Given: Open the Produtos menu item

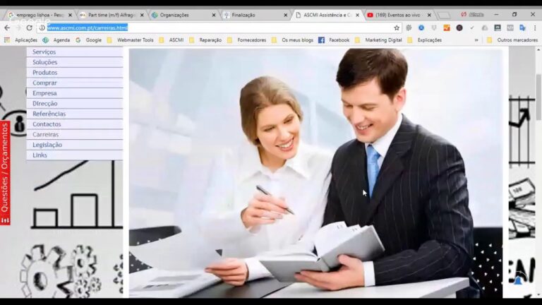Looking at the screenshot, I should [x=75, y=73].
